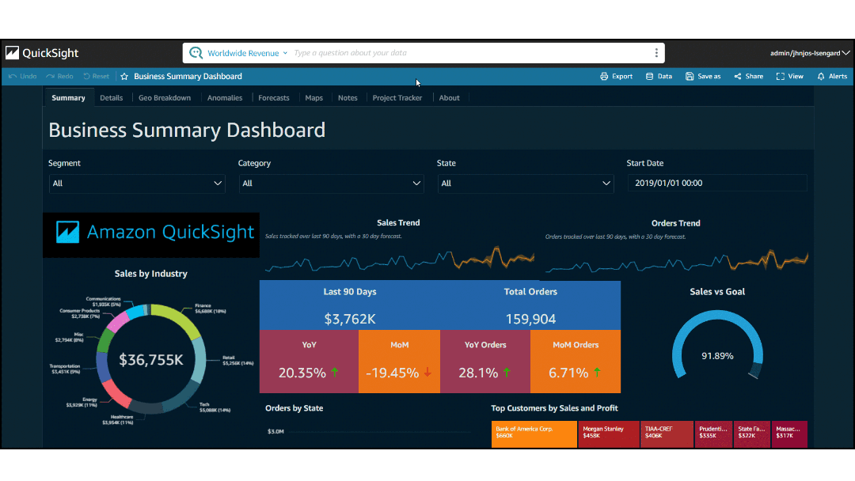Click the Start Date input field
This screenshot has width=855, height=481.
[x=717, y=183]
